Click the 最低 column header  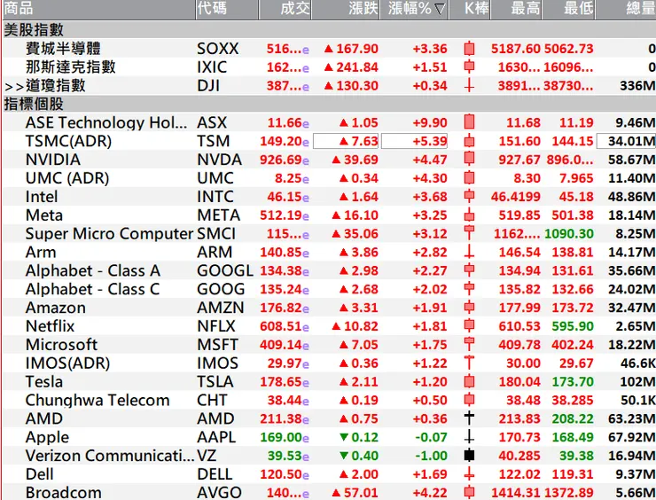coord(568,9)
